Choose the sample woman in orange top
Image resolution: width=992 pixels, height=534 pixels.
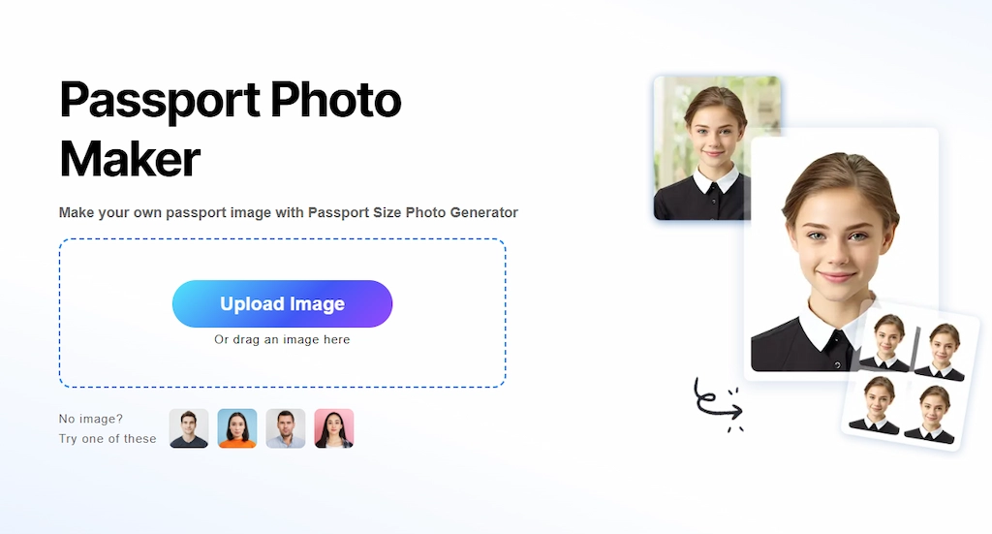(x=237, y=428)
